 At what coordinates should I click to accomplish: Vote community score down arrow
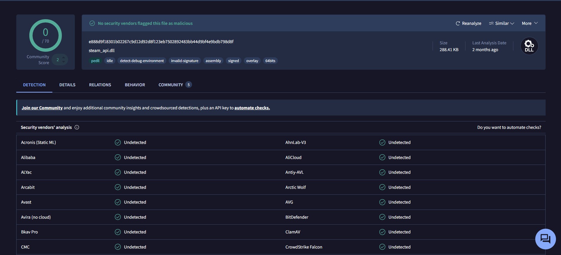(64, 62)
